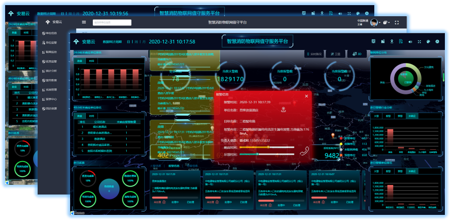This screenshot has width=450, height=220.
Task: Select 时间 tab in 24小时 response chart
Action: click(x=92, y=61)
